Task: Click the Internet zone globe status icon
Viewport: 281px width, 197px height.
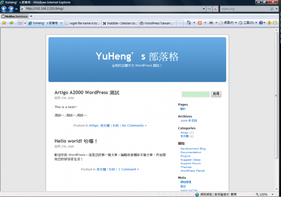Action: point(197,194)
